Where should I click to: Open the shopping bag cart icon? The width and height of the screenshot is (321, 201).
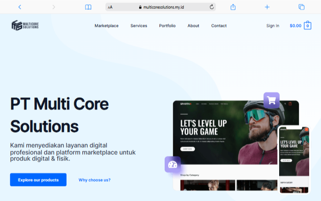(x=307, y=26)
